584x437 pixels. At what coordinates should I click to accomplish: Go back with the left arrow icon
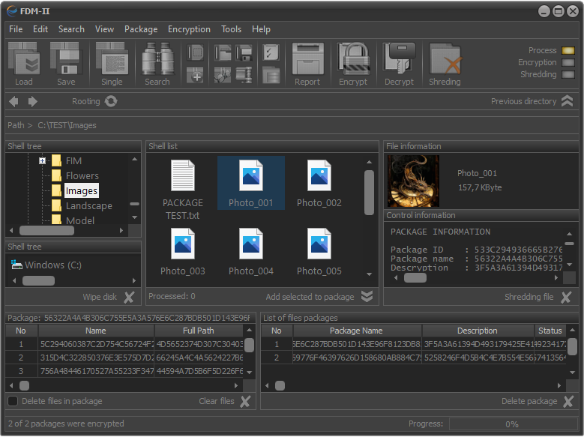click(x=13, y=101)
